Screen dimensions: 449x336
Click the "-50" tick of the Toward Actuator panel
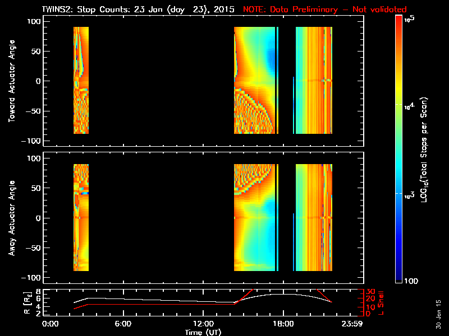[33, 111]
